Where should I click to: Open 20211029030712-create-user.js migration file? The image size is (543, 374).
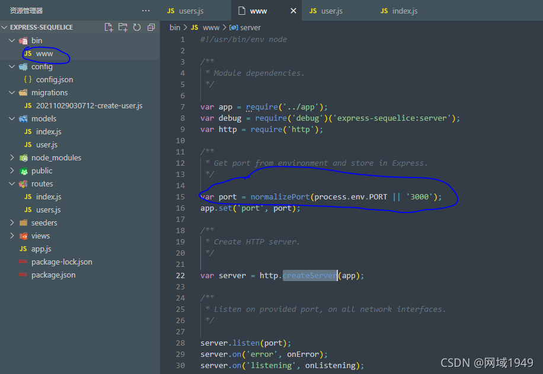[x=80, y=106]
